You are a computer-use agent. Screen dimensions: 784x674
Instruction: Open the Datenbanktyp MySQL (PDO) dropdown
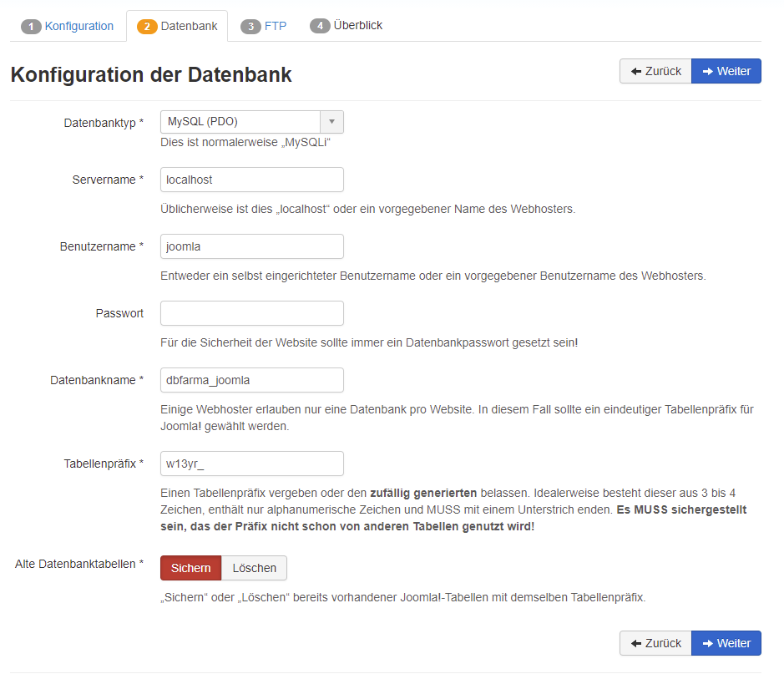tap(252, 122)
